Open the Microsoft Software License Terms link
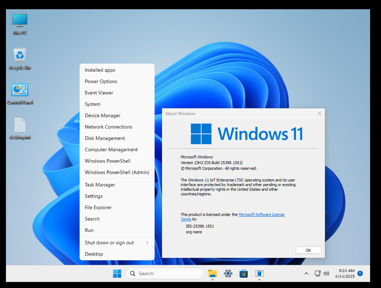This screenshot has height=288, width=381. (x=261, y=215)
